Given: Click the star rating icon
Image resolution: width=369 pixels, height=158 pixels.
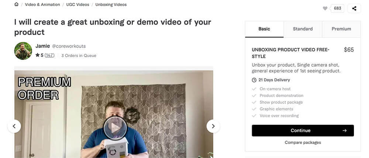Looking at the screenshot, I should click(x=37, y=55).
